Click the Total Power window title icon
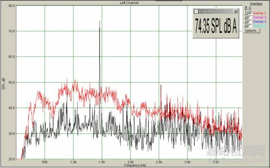Screen dimensions: 270x168 (x=196, y=11)
